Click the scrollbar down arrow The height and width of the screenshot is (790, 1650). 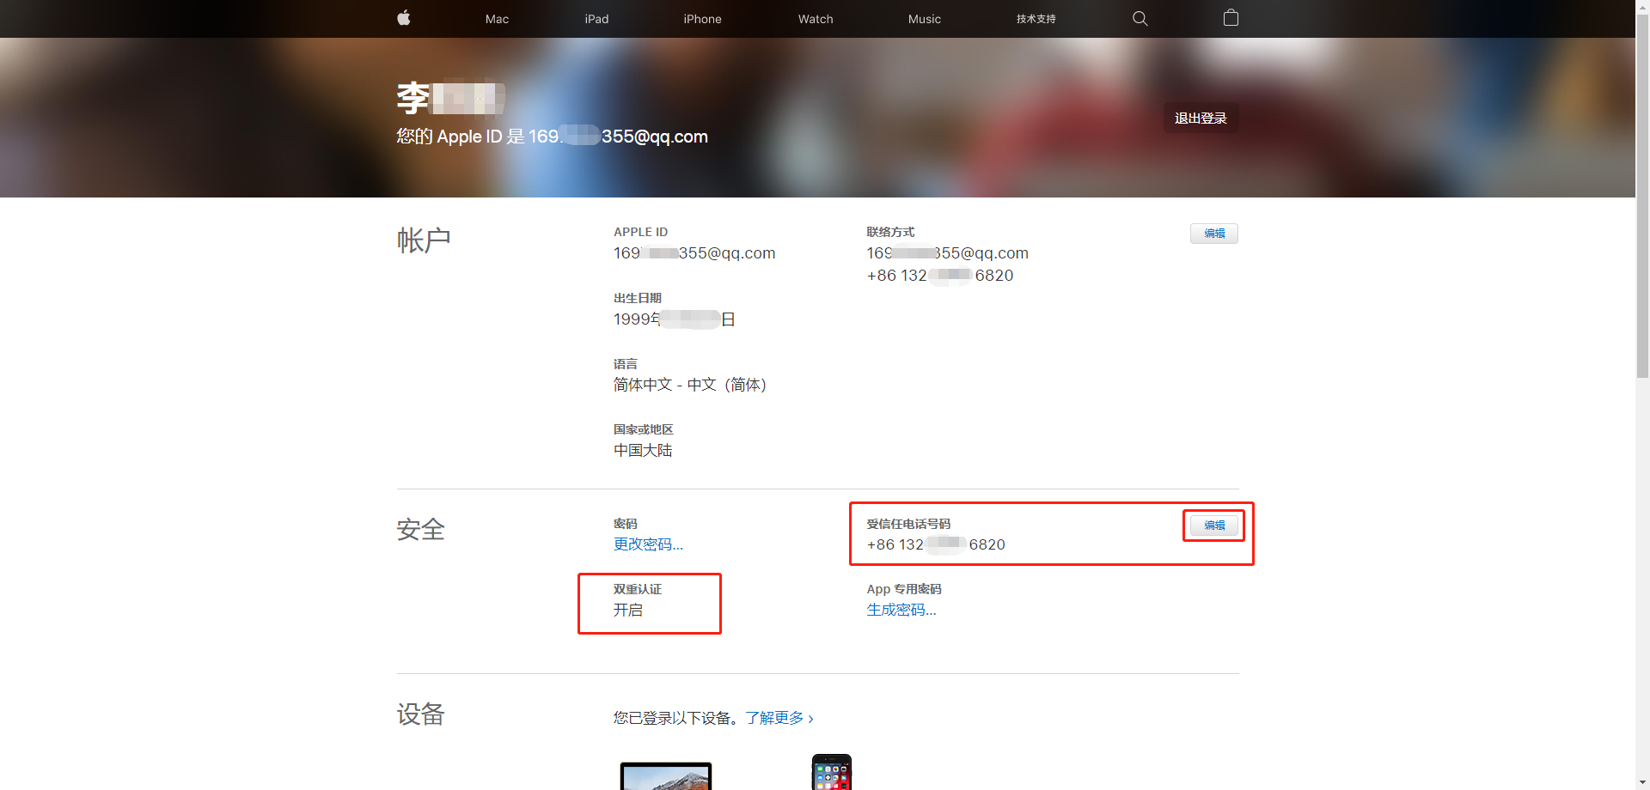tap(1642, 783)
